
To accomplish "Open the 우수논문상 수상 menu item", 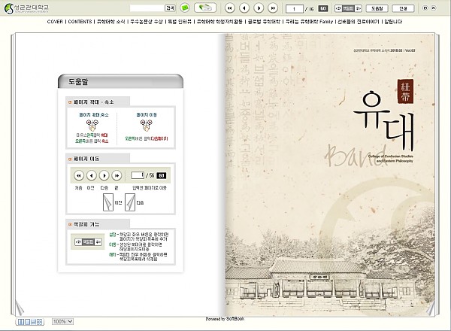I will coord(147,22).
